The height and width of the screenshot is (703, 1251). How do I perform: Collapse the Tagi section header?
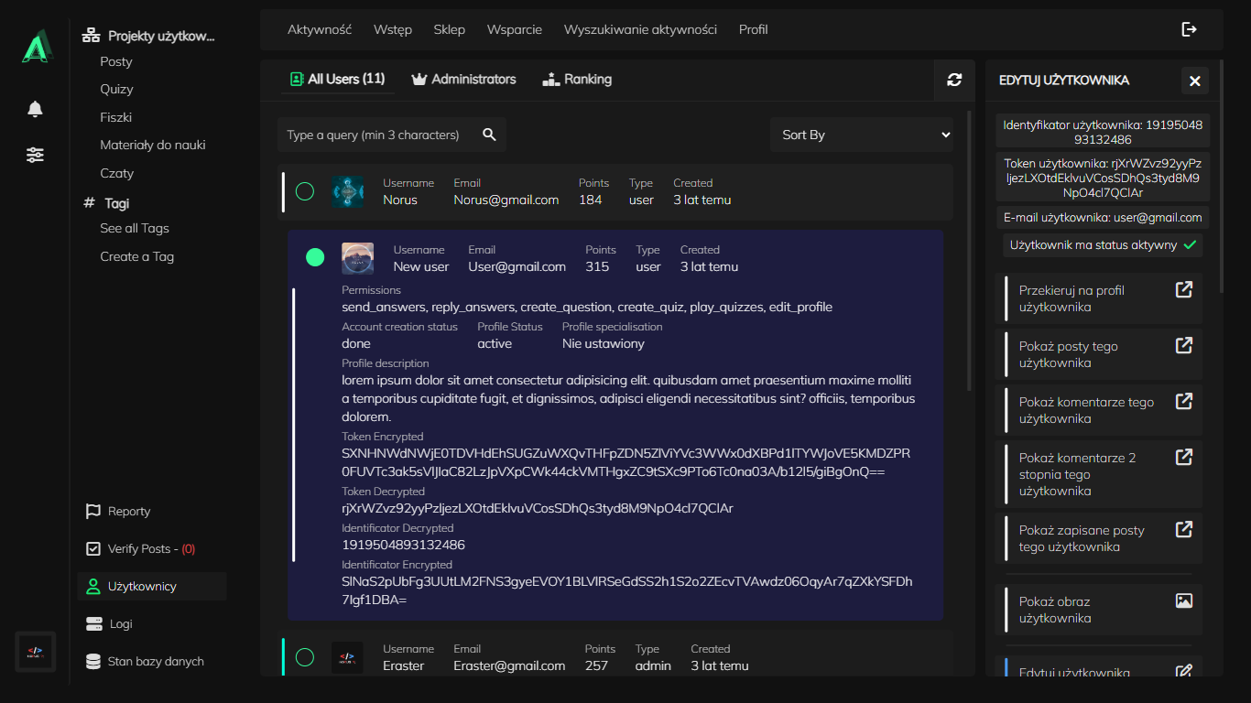pos(115,203)
